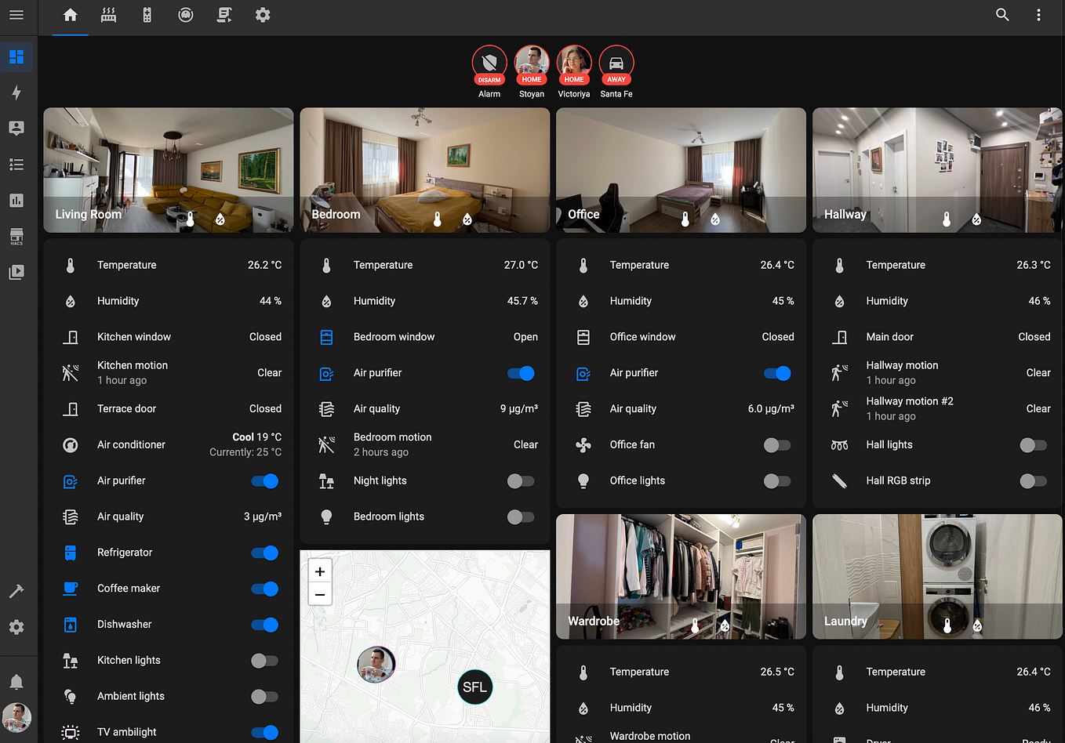
Task: Switch to the settings gear tab
Action: (263, 15)
